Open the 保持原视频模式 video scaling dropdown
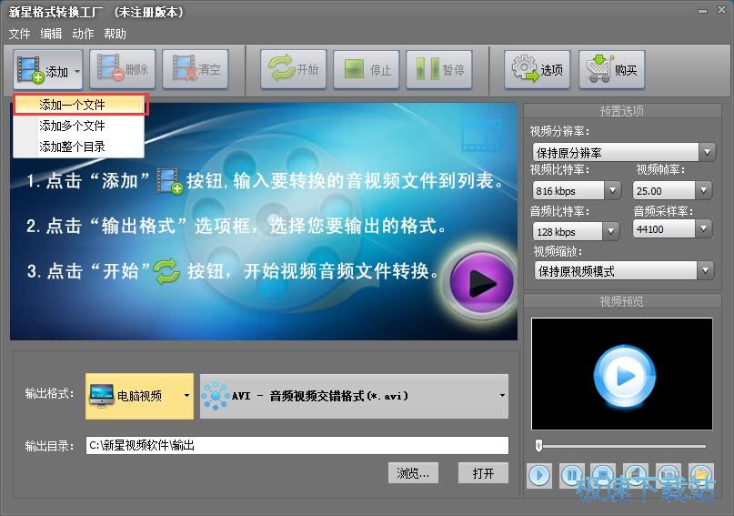Image resolution: width=734 pixels, height=516 pixels. coord(706,270)
